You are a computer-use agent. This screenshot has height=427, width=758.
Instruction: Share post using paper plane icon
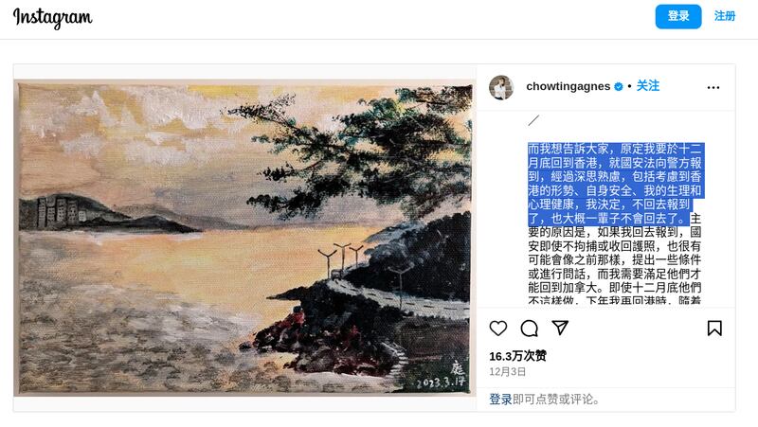tap(560, 328)
